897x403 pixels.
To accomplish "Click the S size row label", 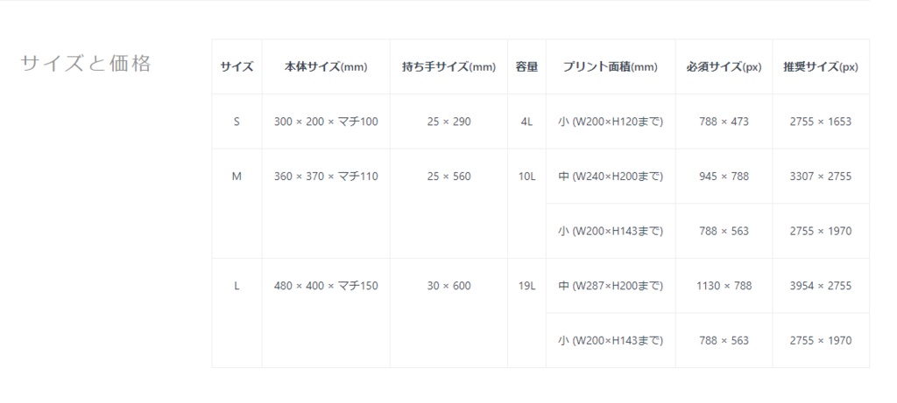I will coord(237,122).
